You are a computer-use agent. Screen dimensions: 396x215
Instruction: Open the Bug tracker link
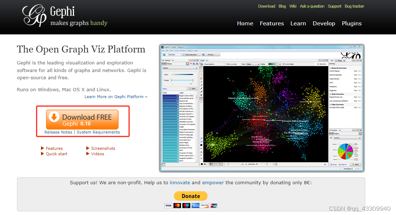point(354,6)
